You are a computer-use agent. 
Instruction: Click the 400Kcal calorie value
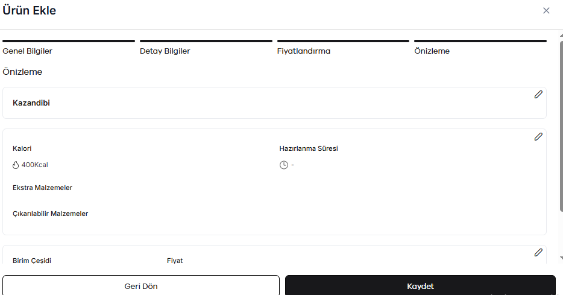[34, 165]
